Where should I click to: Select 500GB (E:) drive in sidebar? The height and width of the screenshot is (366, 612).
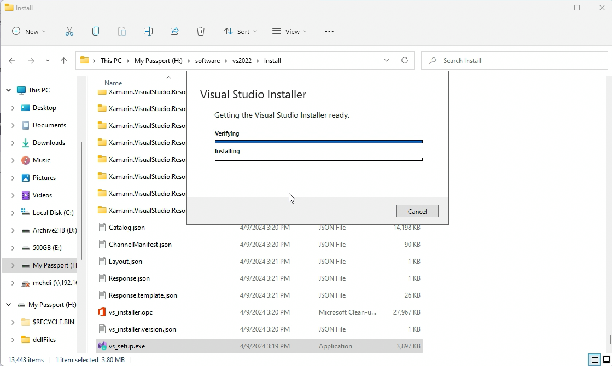click(47, 248)
